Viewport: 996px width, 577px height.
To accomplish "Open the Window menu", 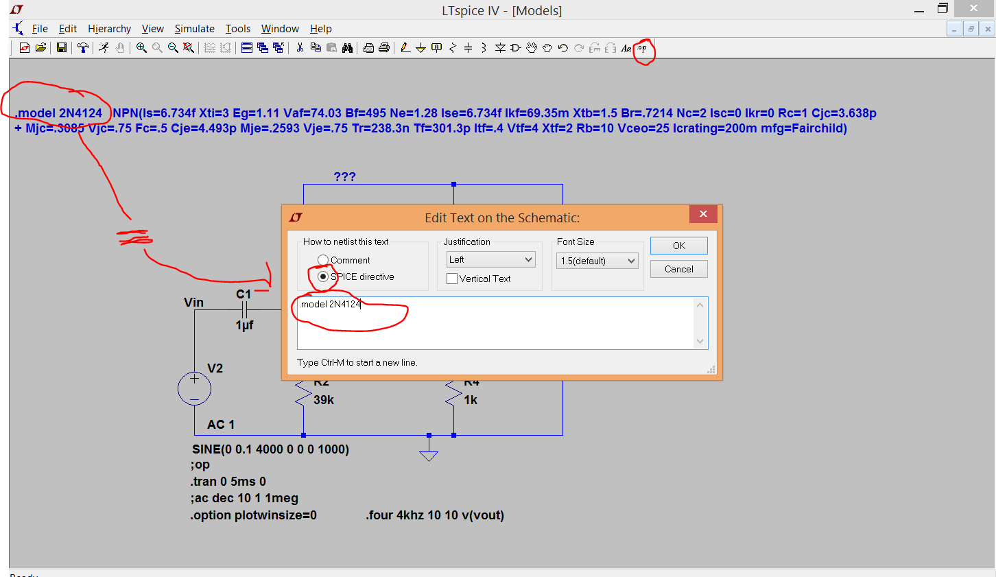I will [x=280, y=29].
